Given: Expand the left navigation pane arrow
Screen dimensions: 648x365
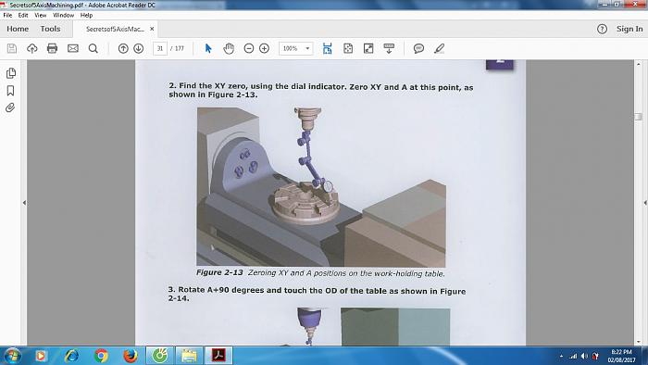Looking at the screenshot, I should (24, 203).
